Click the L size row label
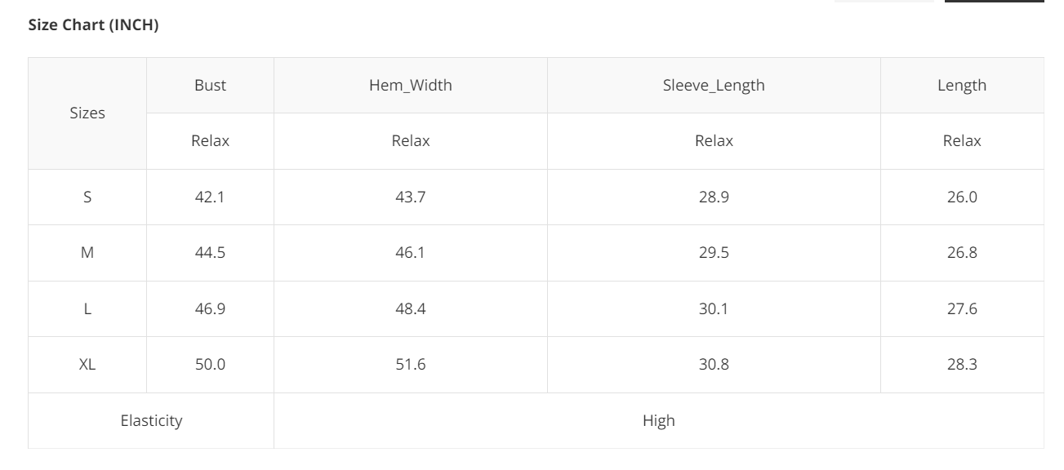The image size is (1064, 470). click(x=87, y=309)
